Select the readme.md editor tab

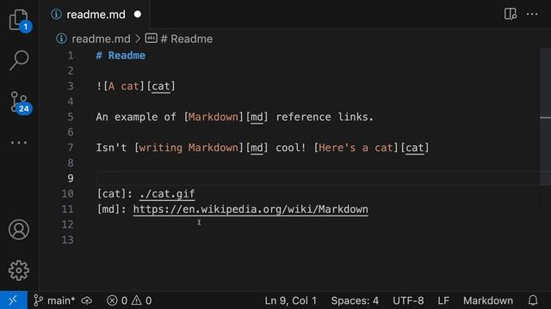click(96, 15)
